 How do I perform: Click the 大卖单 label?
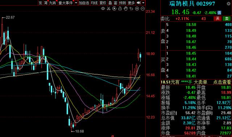point(200,82)
